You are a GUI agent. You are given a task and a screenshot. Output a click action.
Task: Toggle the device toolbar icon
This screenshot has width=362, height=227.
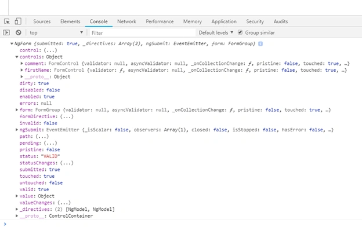tap(18, 21)
